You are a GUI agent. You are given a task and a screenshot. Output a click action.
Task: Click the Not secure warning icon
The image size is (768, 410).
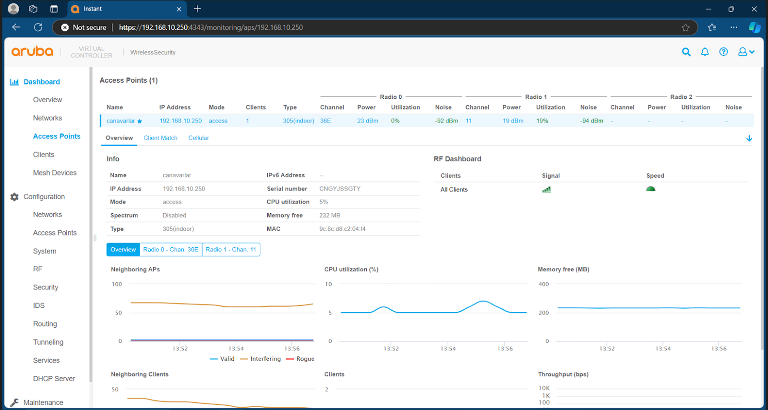click(x=65, y=27)
